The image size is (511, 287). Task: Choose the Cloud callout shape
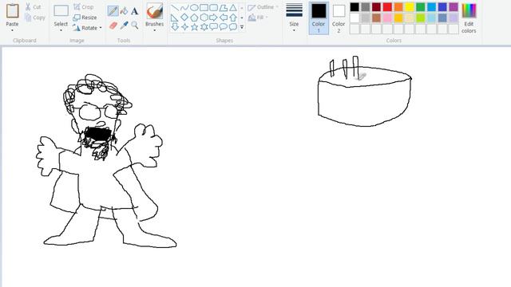tap(232, 26)
